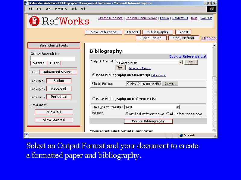Image resolution: width=241 pixels, height=180 pixels.
Task: Select Base Bibliography on Reference List option
Action: coord(93,99)
